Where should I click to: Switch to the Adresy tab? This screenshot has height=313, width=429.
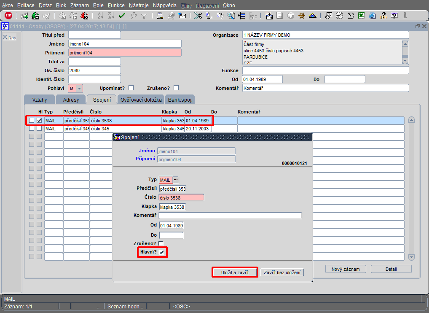tap(71, 100)
